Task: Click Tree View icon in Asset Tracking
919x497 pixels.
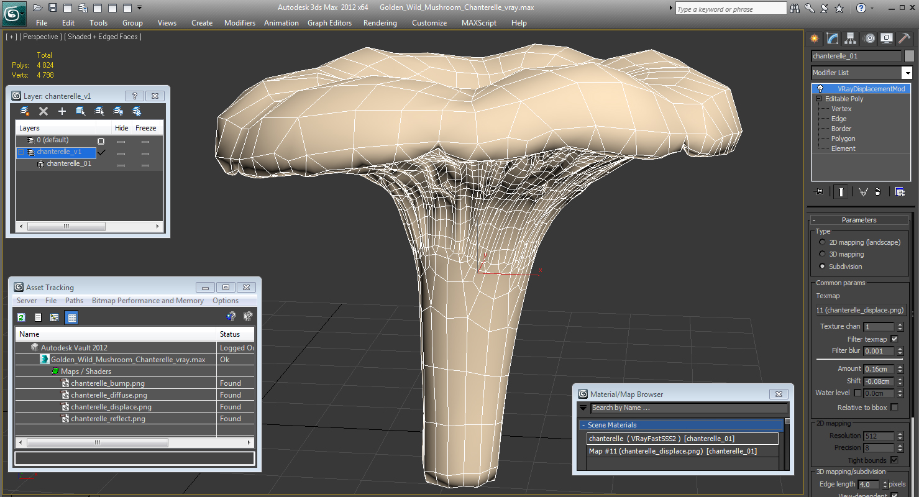Action: (55, 317)
